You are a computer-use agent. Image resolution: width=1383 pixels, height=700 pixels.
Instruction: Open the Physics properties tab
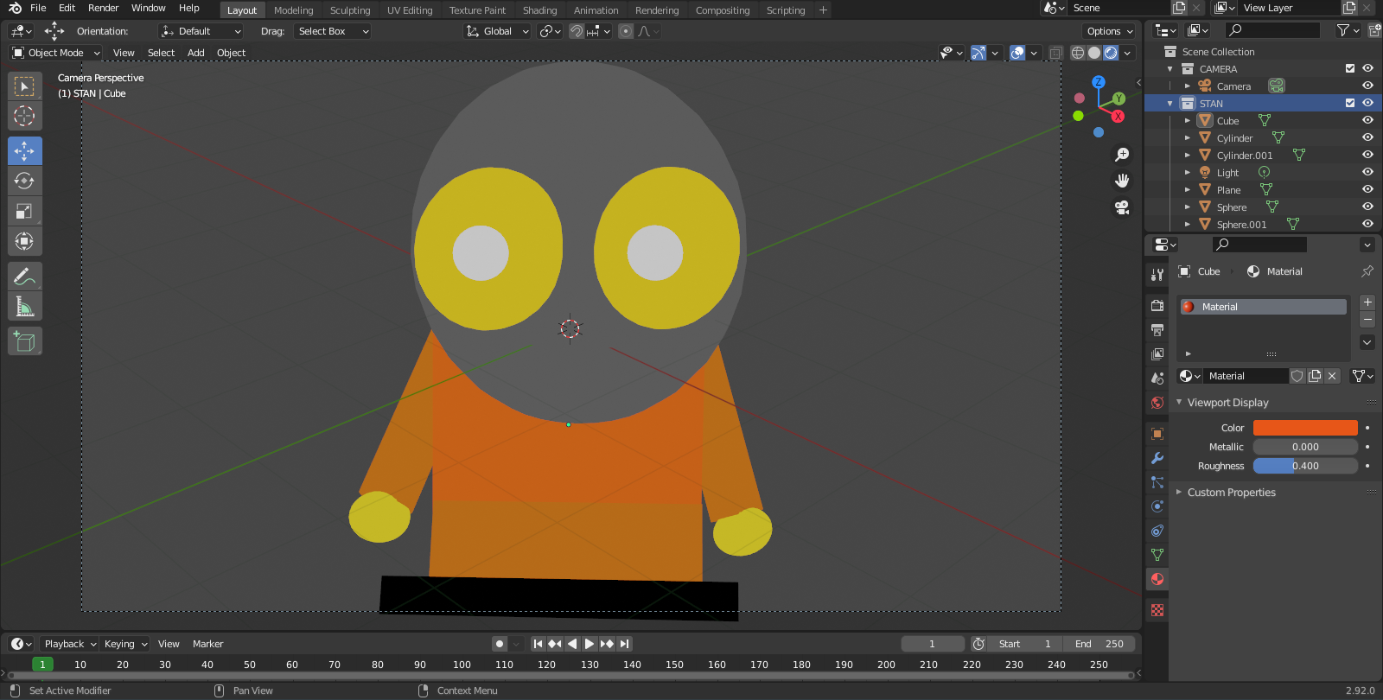click(x=1157, y=506)
